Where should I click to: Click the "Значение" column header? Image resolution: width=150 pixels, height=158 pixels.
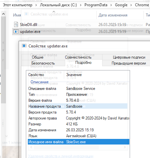[74, 75]
